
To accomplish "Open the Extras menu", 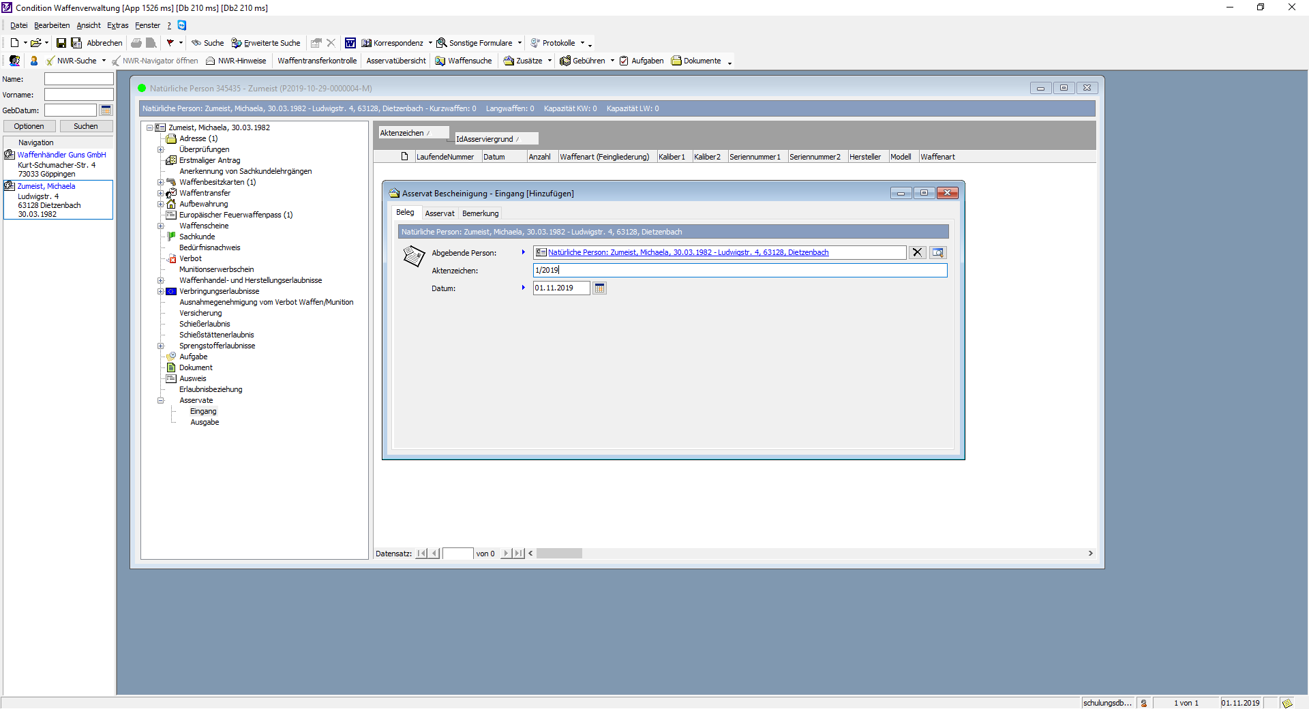I will pos(117,25).
